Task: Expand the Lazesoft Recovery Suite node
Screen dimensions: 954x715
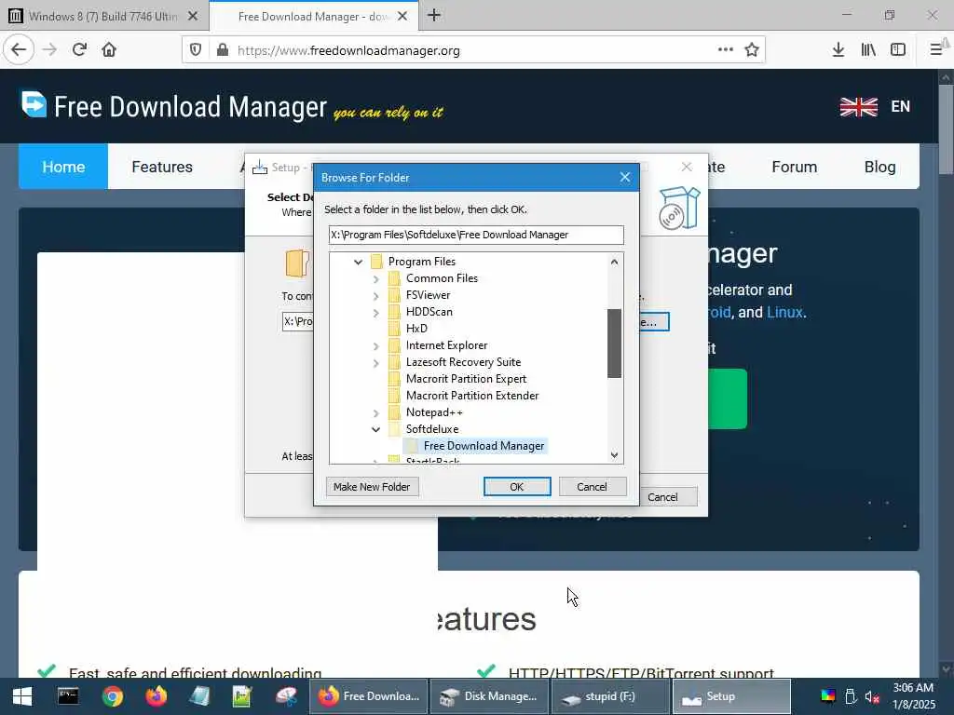Action: [x=375, y=363]
